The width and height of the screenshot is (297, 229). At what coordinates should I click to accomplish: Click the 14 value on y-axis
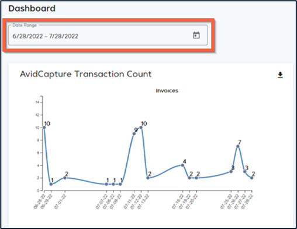coord(37,102)
